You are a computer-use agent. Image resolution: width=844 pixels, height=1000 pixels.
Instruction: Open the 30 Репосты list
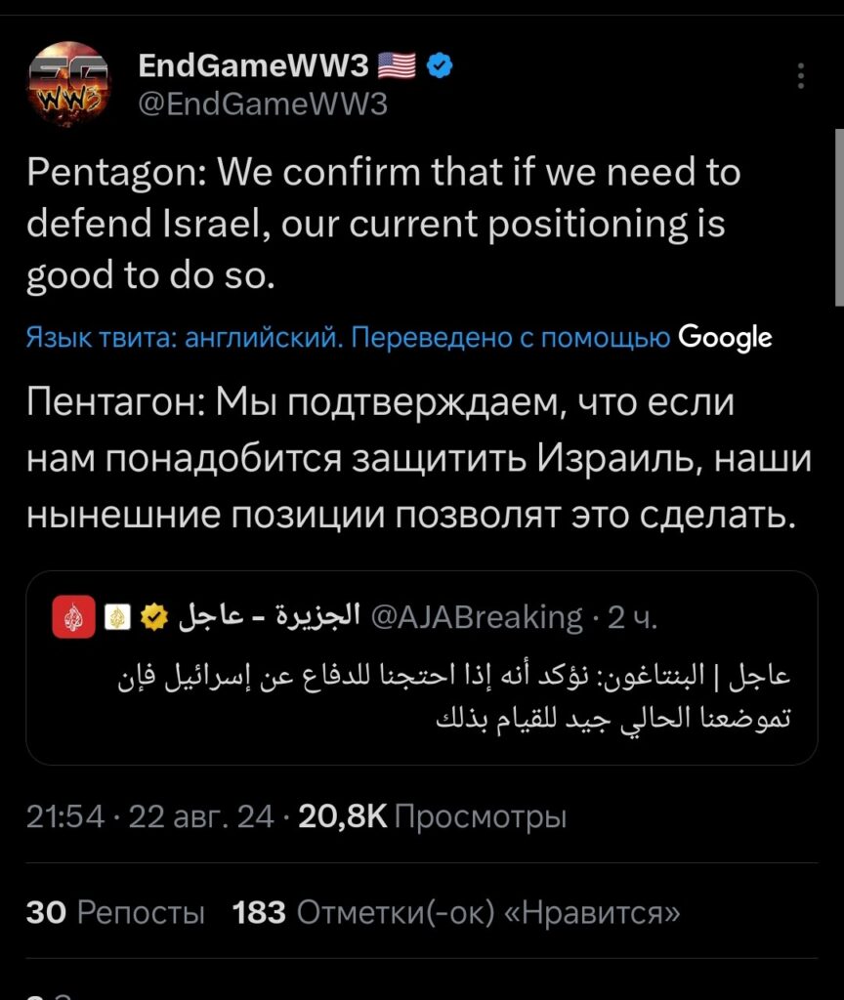click(115, 912)
